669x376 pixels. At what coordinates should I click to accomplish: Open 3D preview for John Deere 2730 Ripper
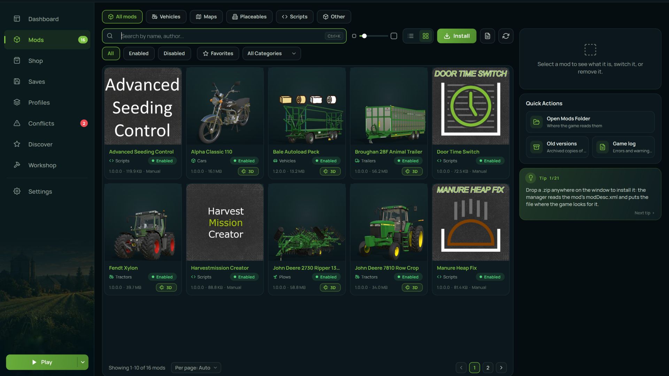click(330, 288)
